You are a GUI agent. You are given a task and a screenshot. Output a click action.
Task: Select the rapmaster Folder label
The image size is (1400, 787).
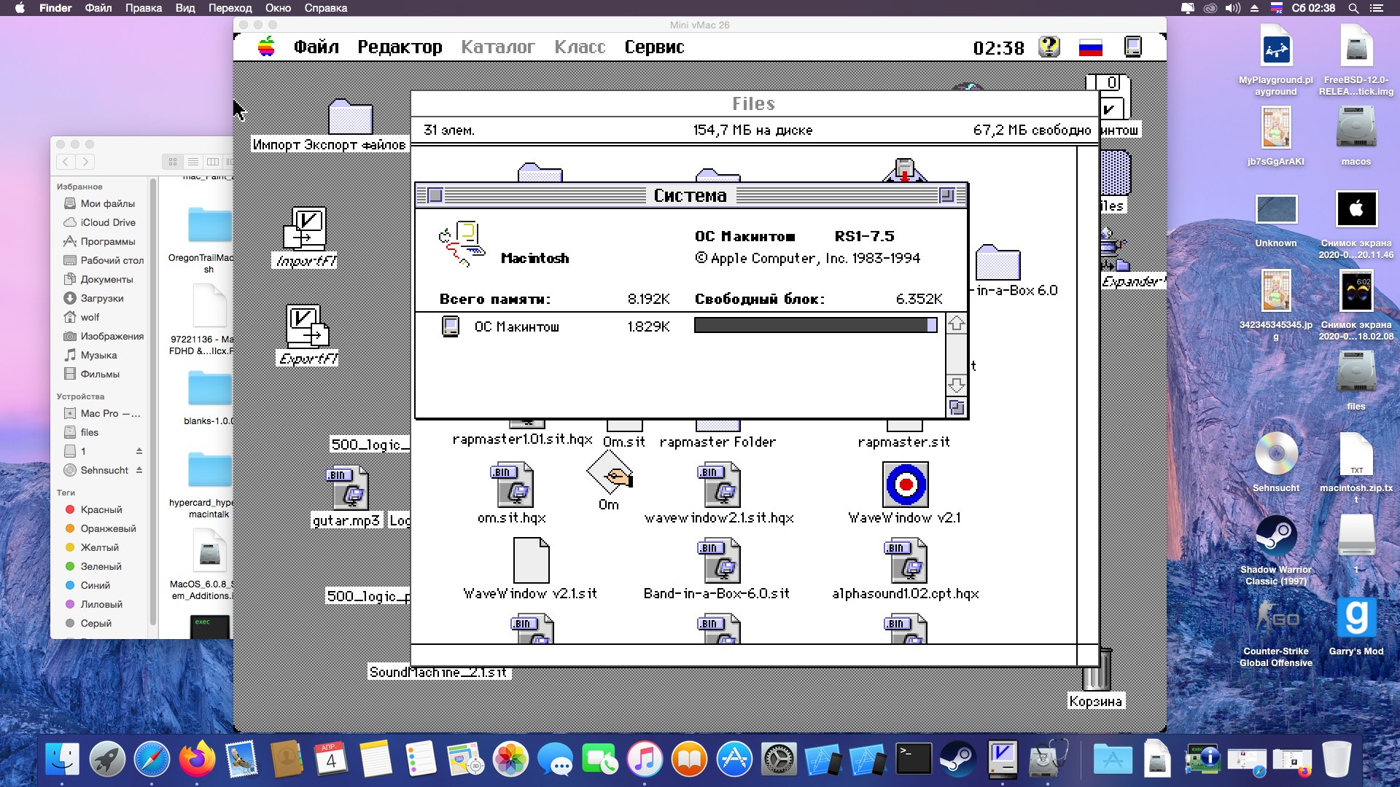717,442
